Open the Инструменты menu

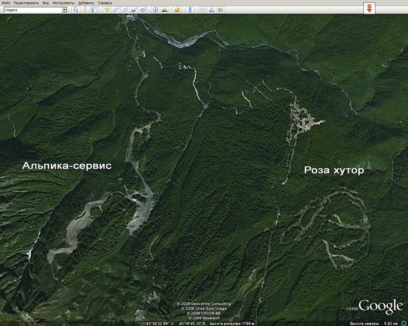click(x=63, y=3)
